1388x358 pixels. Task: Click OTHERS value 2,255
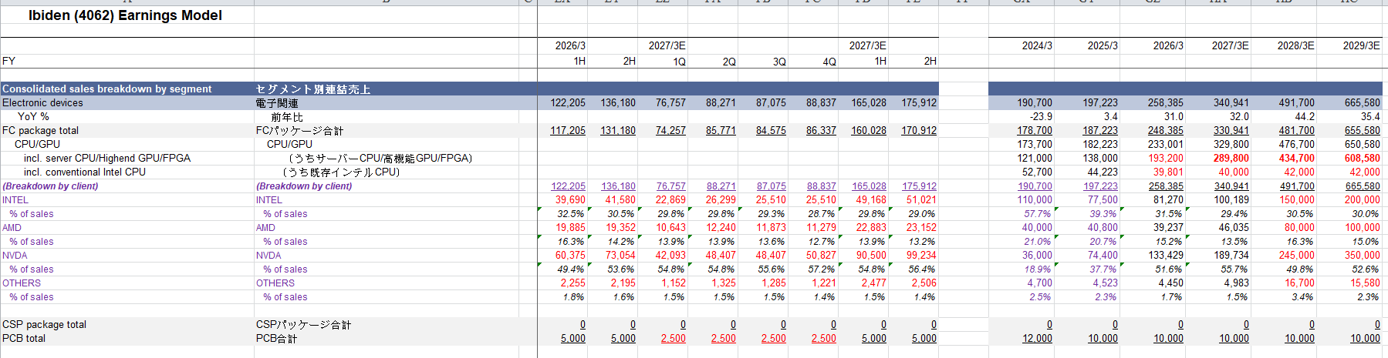572,283
